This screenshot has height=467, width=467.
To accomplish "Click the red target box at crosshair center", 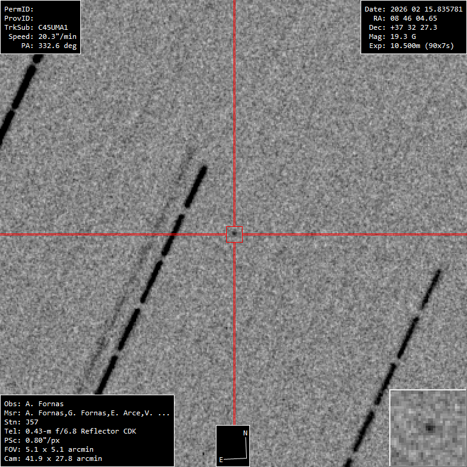I will coord(234,234).
